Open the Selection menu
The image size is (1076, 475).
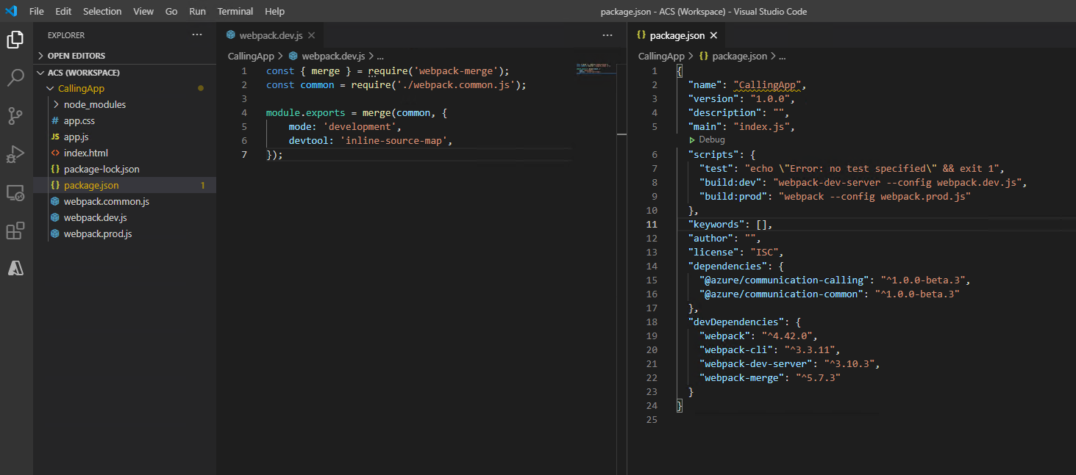click(x=102, y=11)
